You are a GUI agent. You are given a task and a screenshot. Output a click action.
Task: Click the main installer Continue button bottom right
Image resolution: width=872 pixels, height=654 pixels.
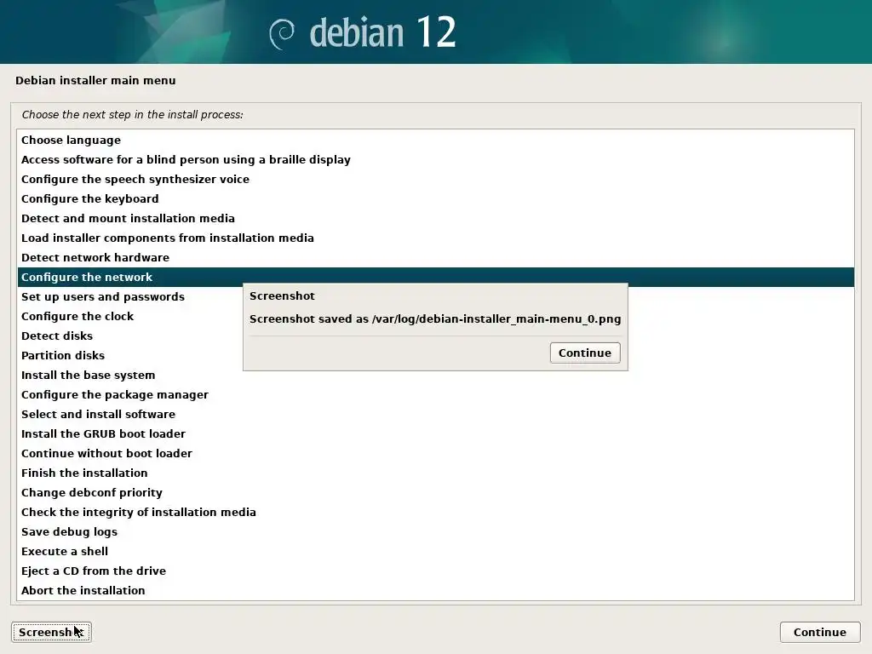820,632
